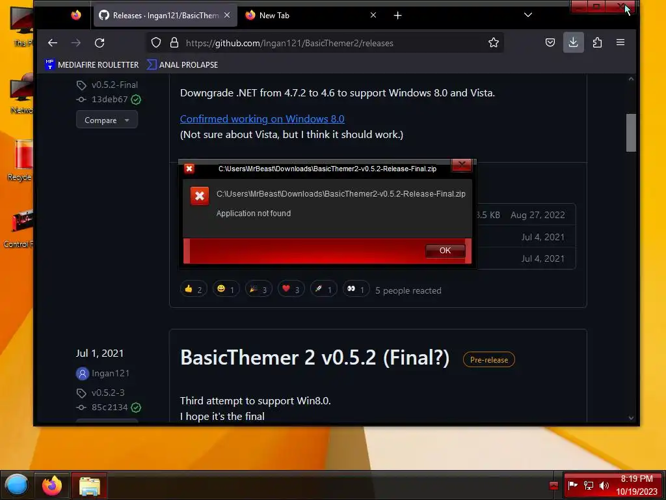Open Confirmed working on Windows 8.0 link
Image resolution: width=666 pixels, height=500 pixels.
tap(262, 118)
